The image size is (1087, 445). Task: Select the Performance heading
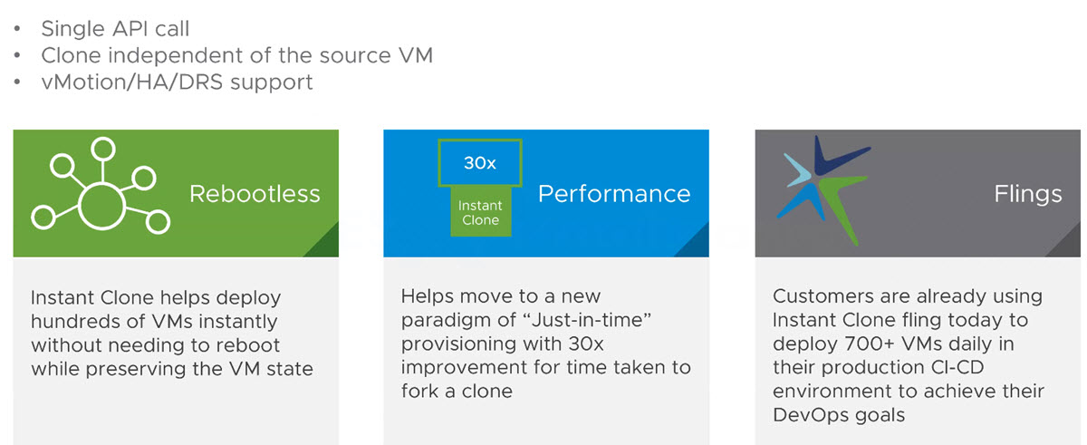(x=614, y=194)
